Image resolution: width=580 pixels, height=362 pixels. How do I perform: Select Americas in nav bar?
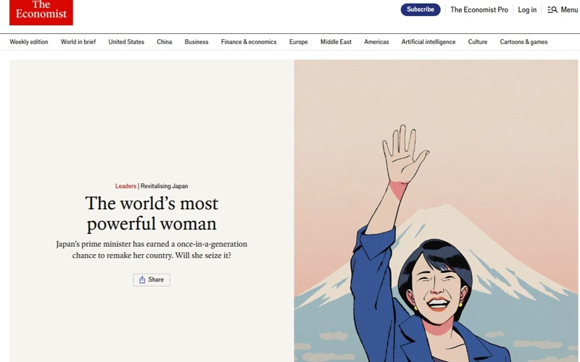click(376, 42)
